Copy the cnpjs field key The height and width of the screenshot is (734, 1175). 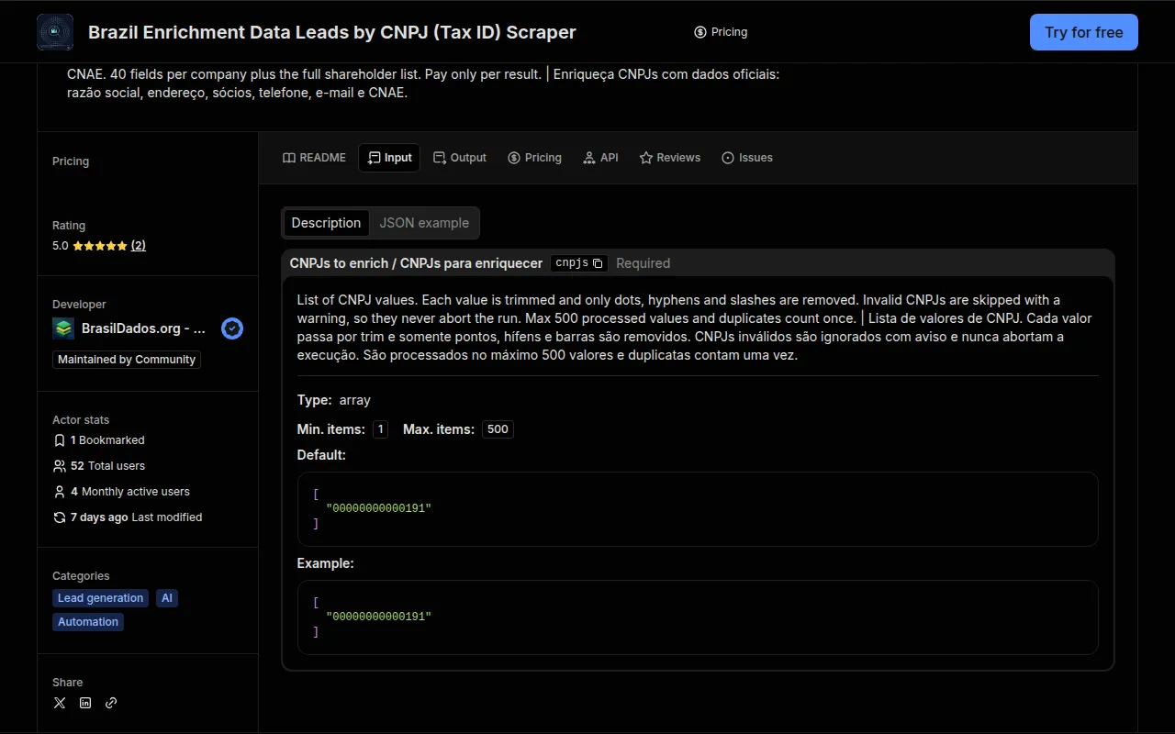tap(598, 263)
